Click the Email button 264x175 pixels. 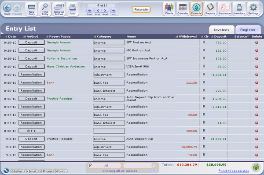pyautogui.click(x=31, y=171)
